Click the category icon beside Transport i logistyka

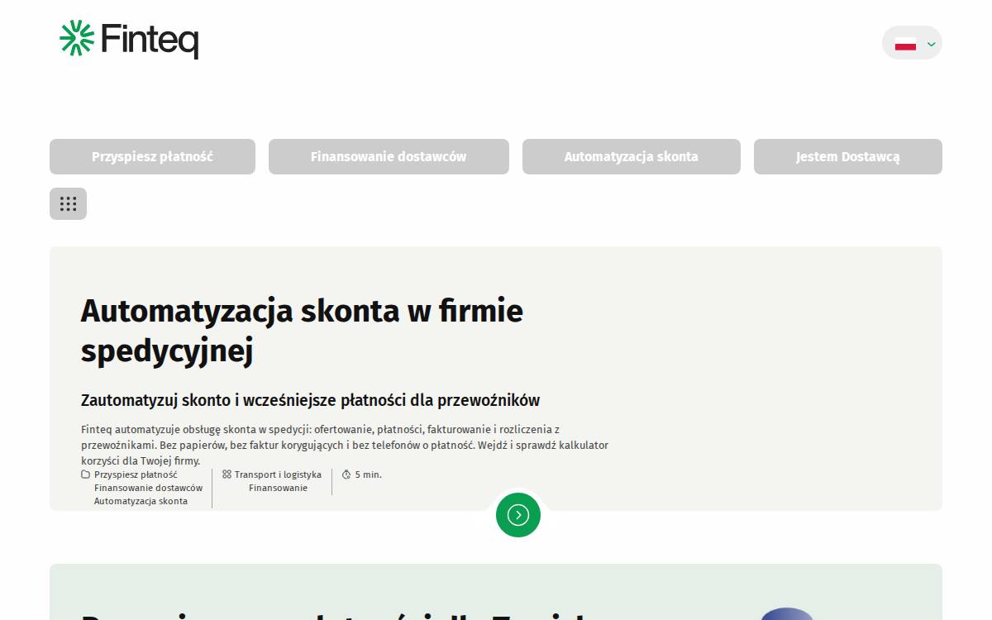(x=227, y=475)
